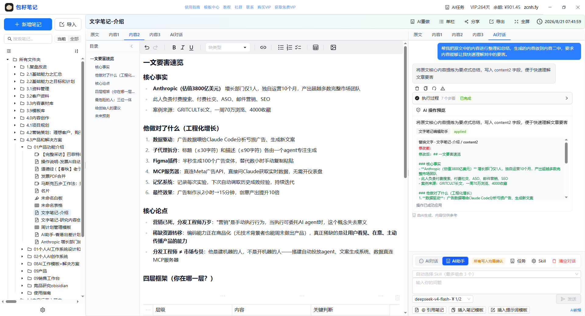Insert an image from the editor toolbar
Image resolution: width=585 pixels, height=316 pixels.
(x=333, y=47)
